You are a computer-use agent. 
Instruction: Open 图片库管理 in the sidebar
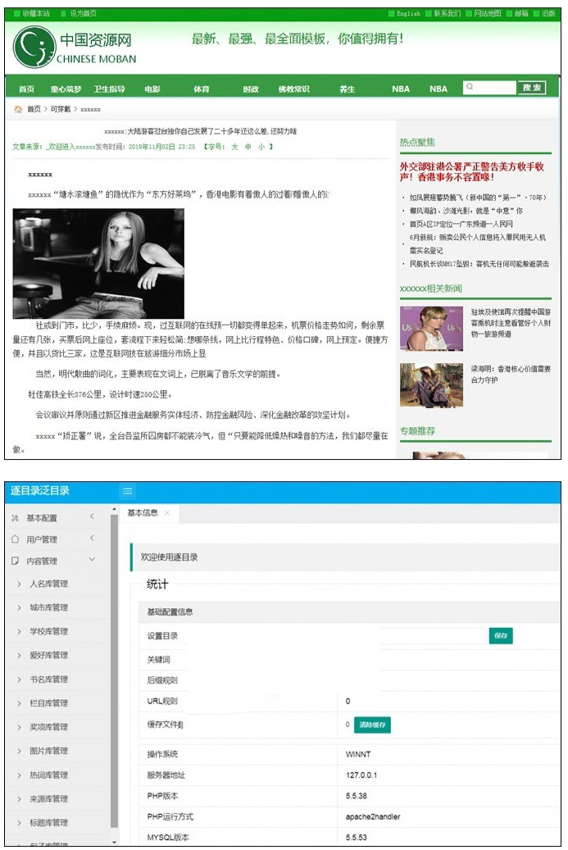tap(48, 751)
